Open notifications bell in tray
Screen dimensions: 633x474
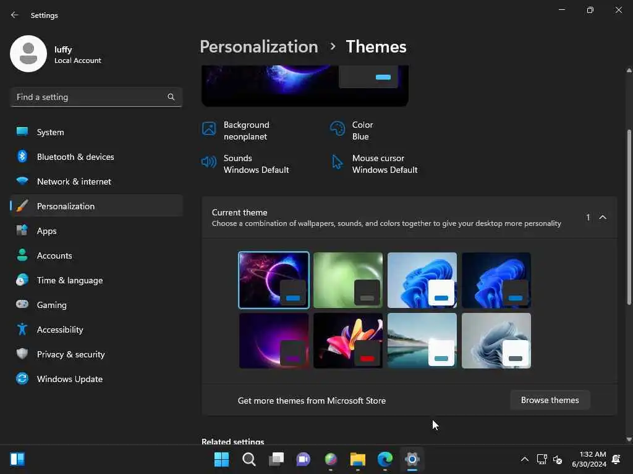click(x=616, y=459)
